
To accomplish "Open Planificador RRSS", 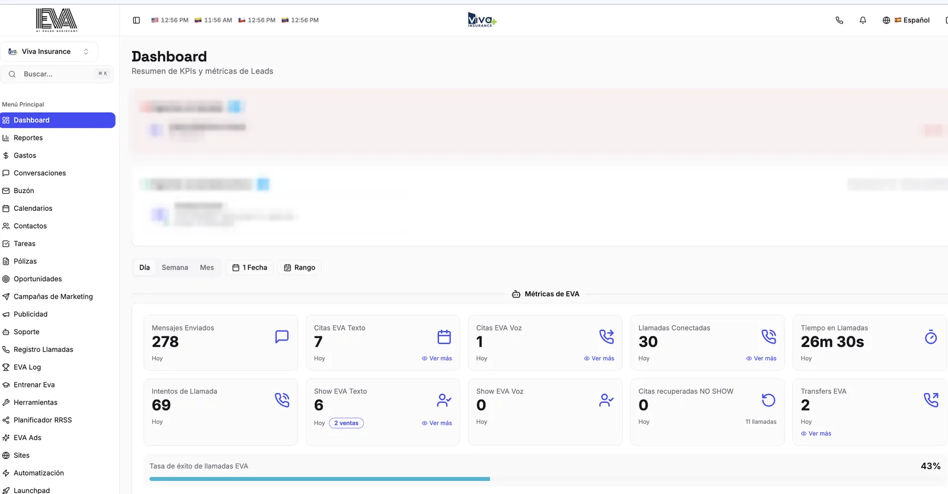I will (x=57, y=420).
